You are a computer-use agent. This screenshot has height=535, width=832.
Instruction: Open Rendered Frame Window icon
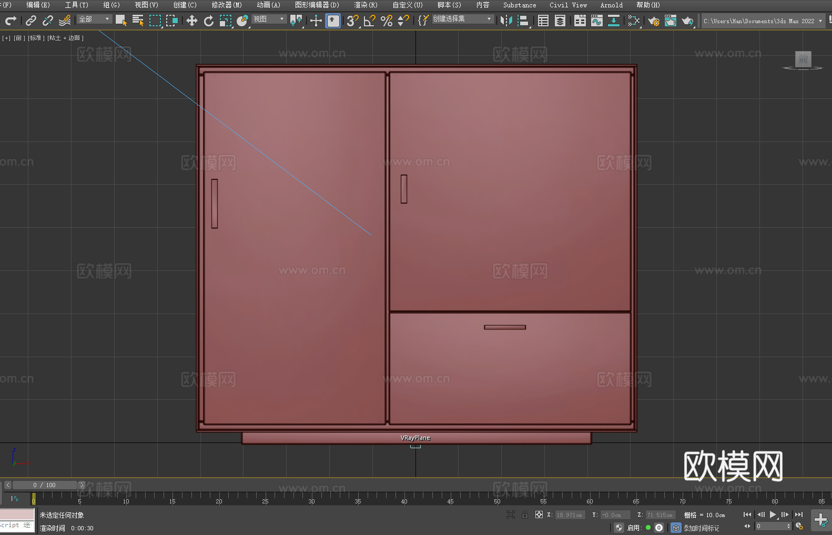671,21
